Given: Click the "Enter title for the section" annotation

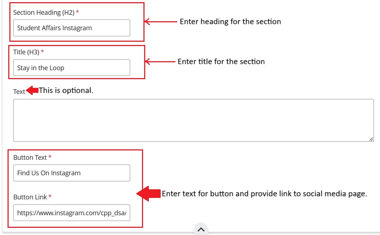Looking at the screenshot, I should pyautogui.click(x=221, y=62).
